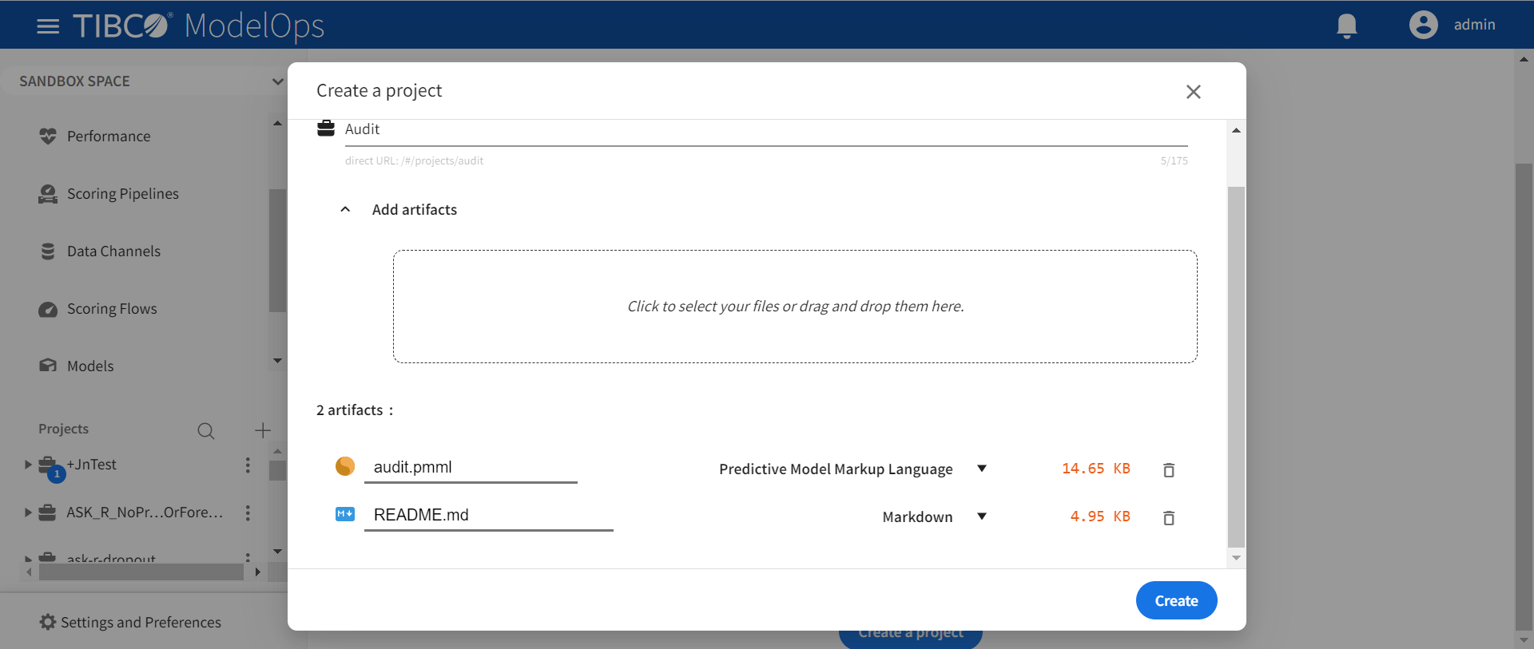Image resolution: width=1534 pixels, height=649 pixels.
Task: Expand the +JnTest project tree
Action: pos(28,465)
